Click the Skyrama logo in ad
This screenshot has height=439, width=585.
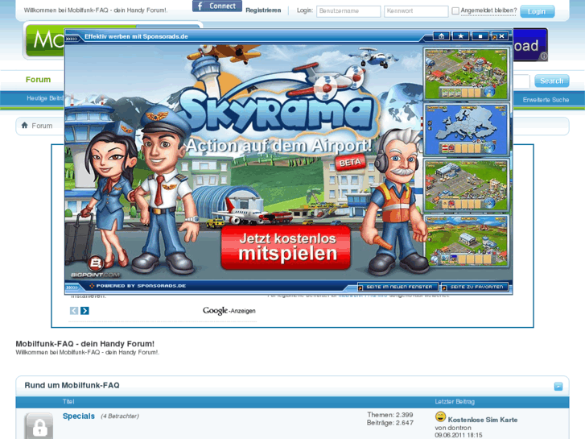[x=276, y=112]
